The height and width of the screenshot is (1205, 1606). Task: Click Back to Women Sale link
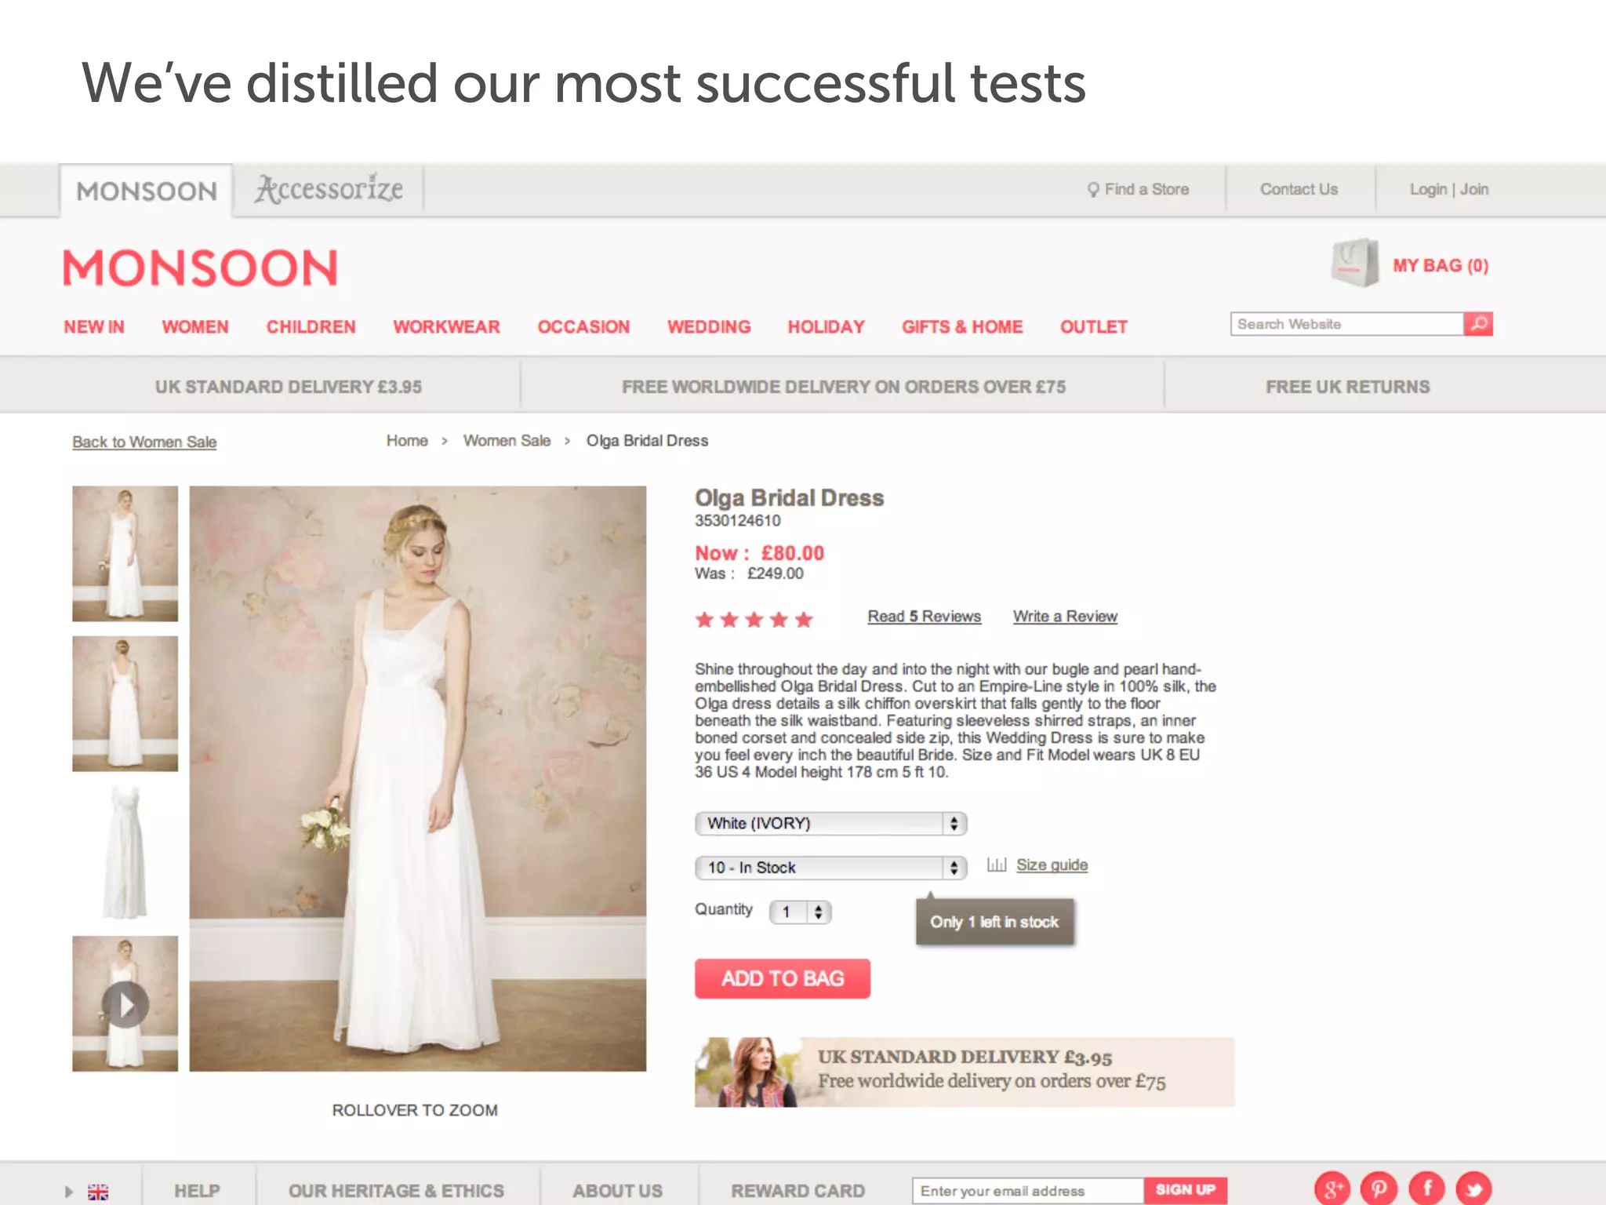(x=144, y=442)
